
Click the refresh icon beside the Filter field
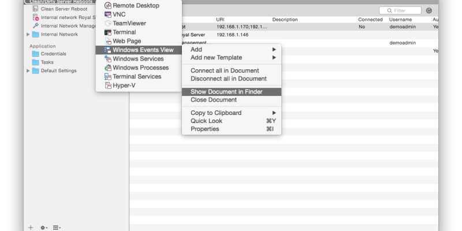point(429,10)
